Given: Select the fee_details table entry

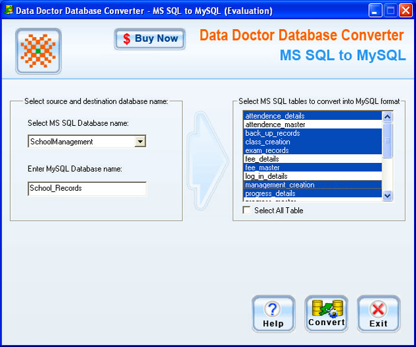Looking at the screenshot, I should (313, 159).
